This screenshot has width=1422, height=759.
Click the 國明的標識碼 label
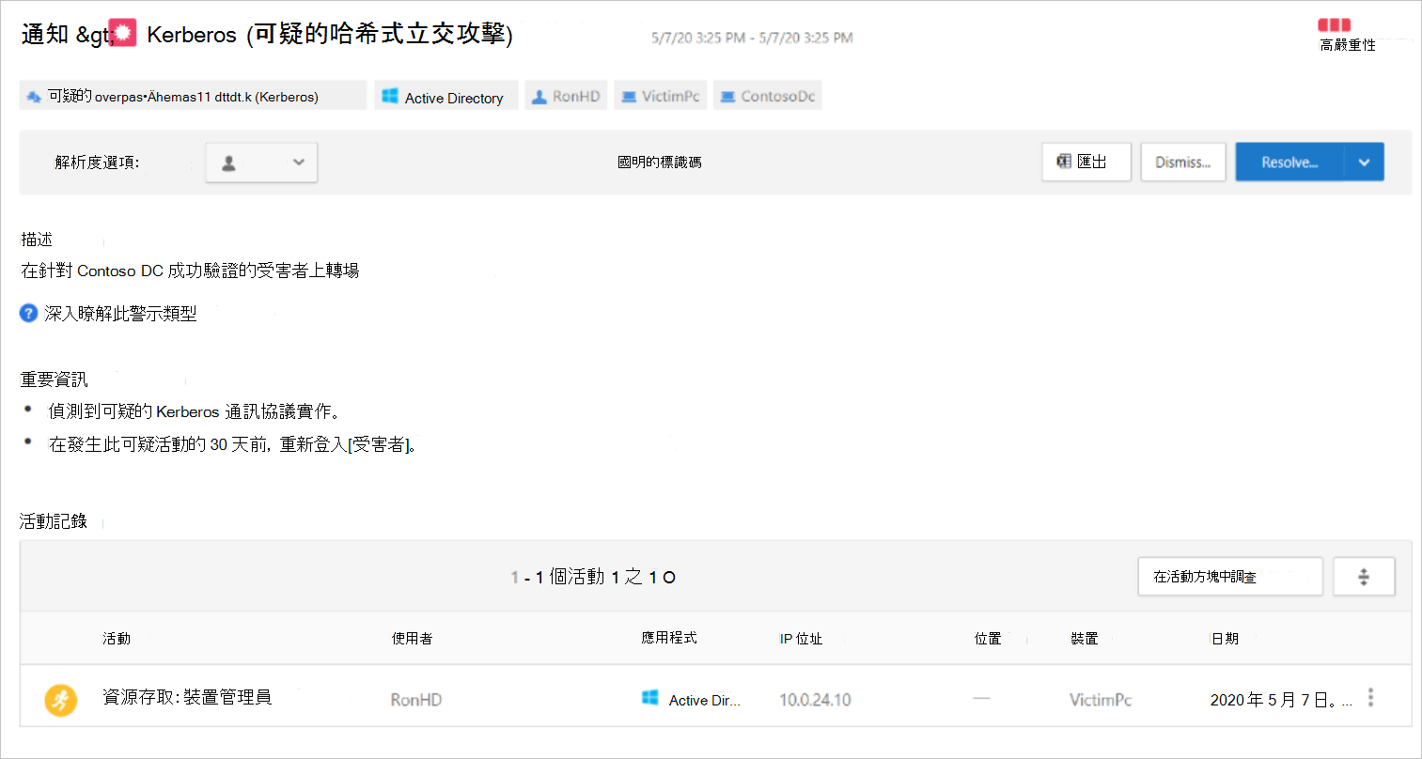pyautogui.click(x=660, y=163)
